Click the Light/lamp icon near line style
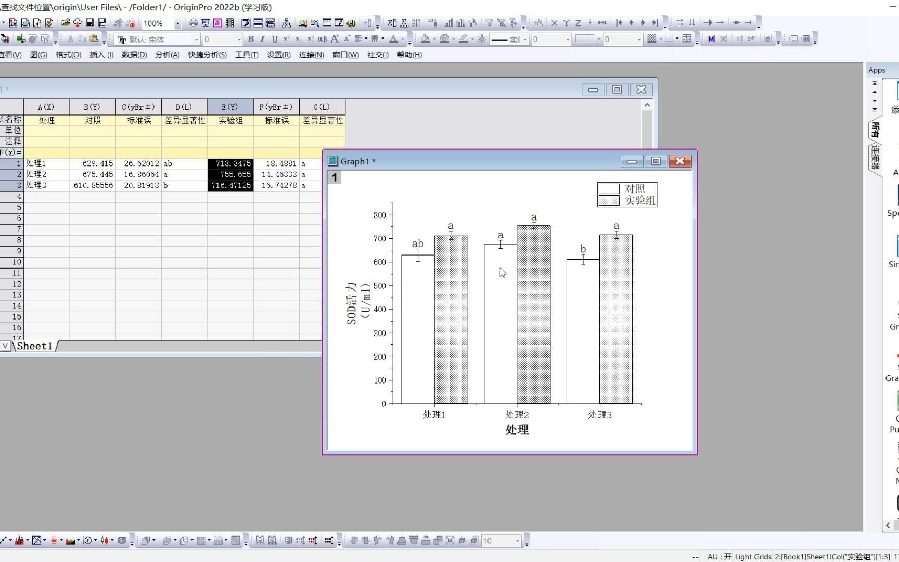The width and height of the screenshot is (899, 562). [x=482, y=39]
